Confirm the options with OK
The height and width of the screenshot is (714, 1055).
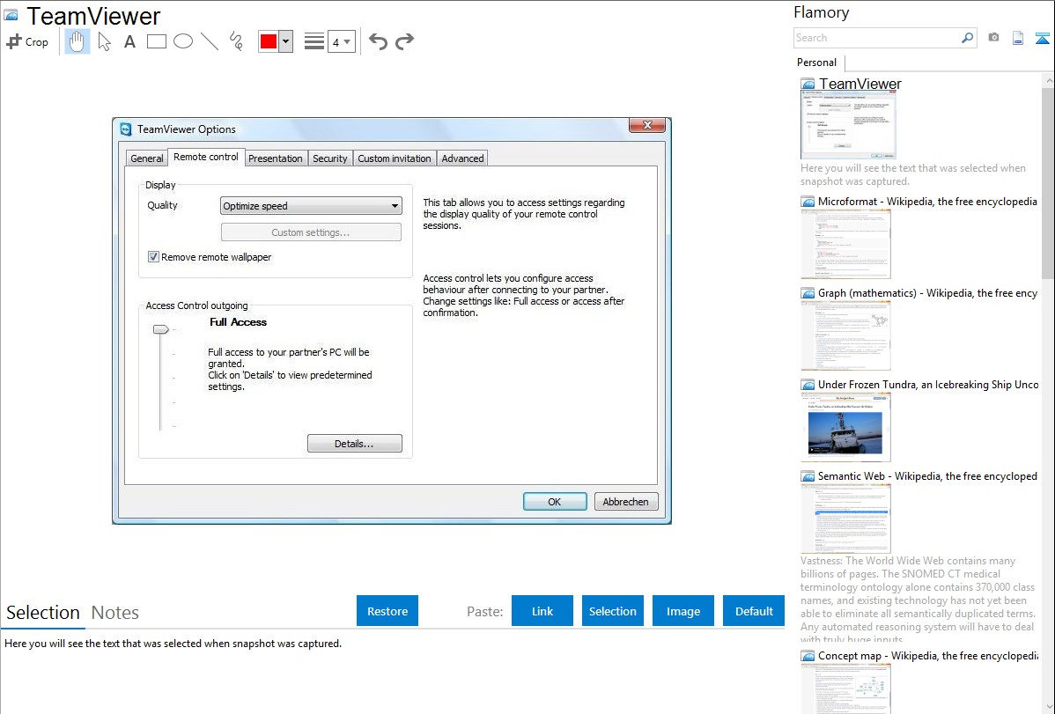pyautogui.click(x=555, y=502)
